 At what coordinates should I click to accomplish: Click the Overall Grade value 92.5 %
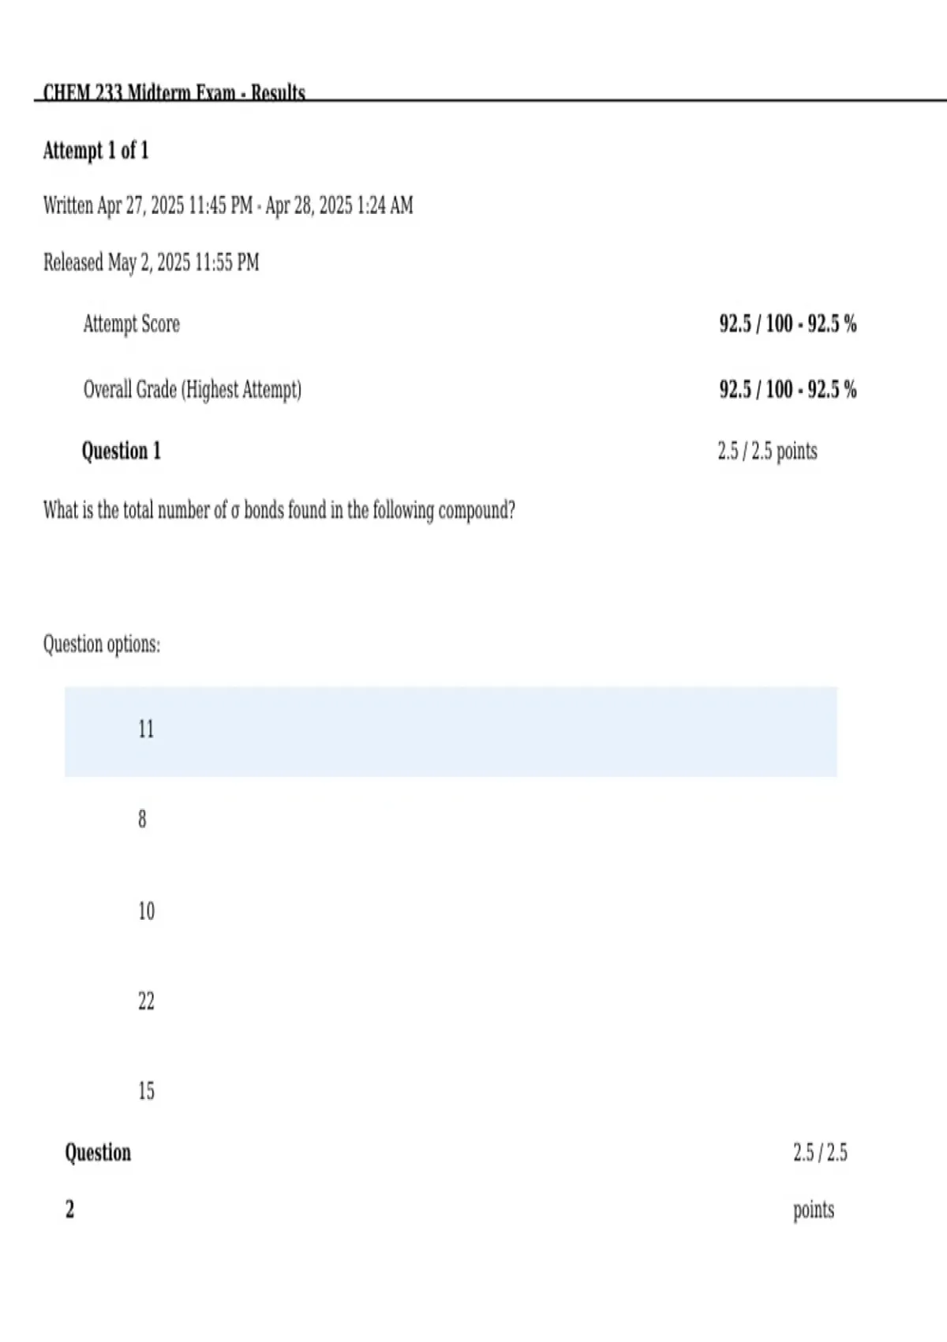(x=788, y=389)
